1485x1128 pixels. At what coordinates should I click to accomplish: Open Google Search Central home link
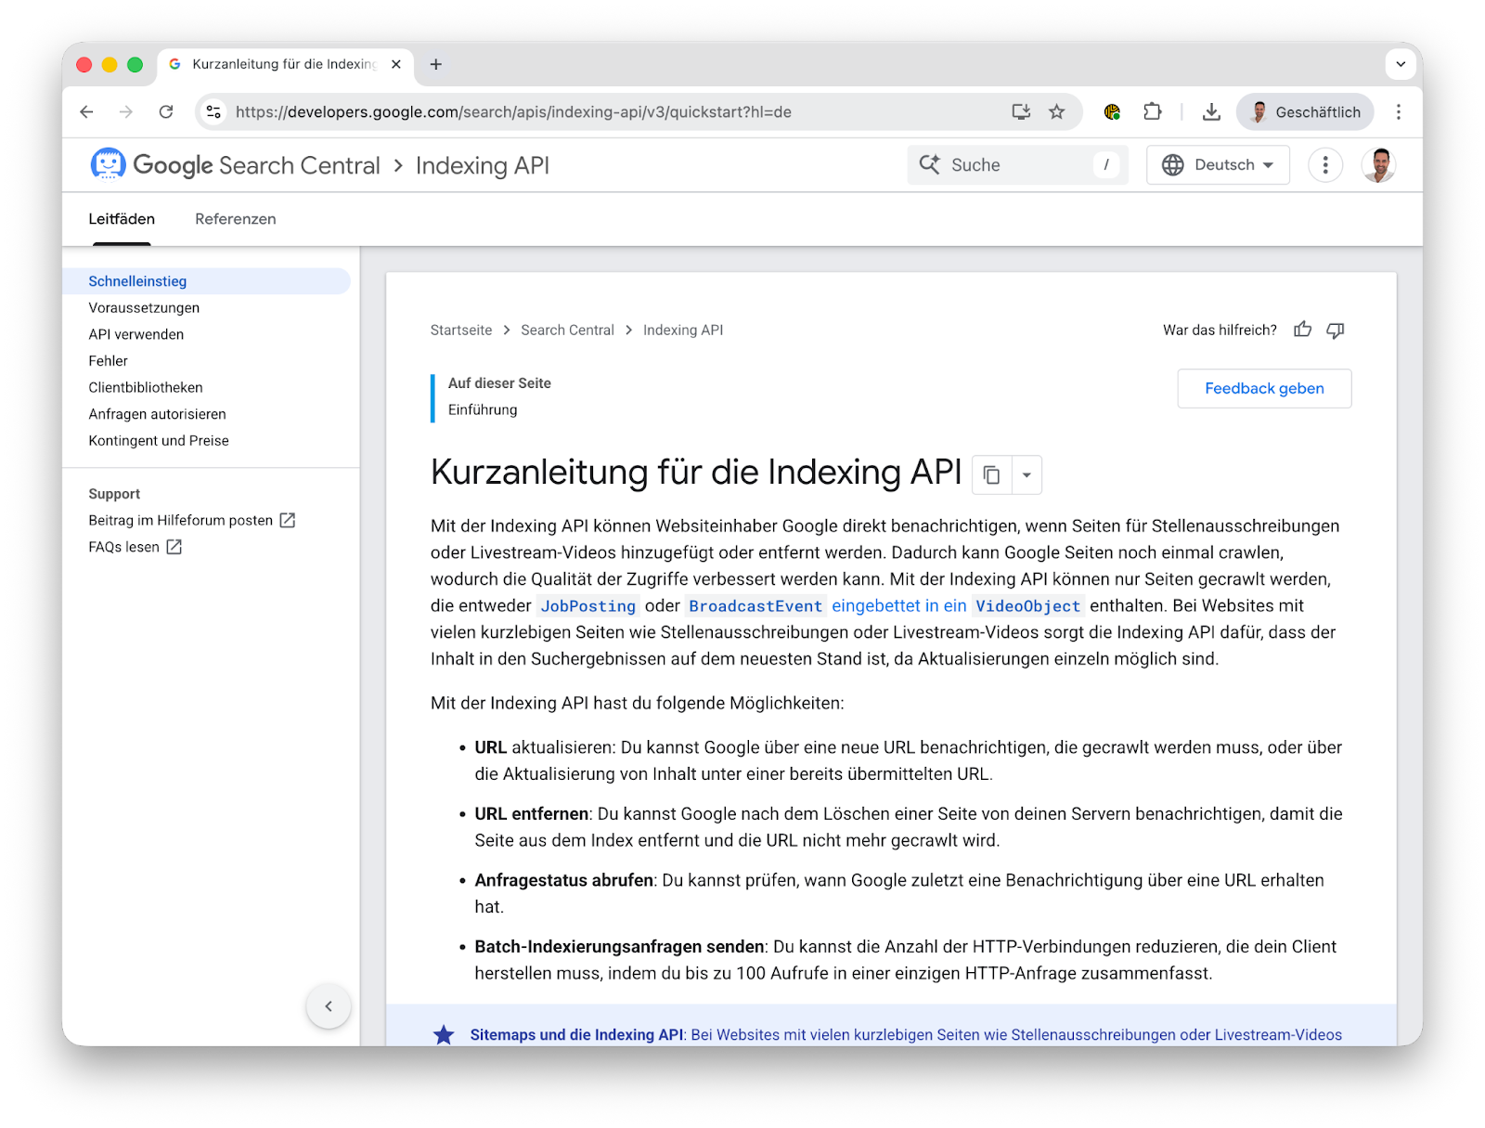257,165
